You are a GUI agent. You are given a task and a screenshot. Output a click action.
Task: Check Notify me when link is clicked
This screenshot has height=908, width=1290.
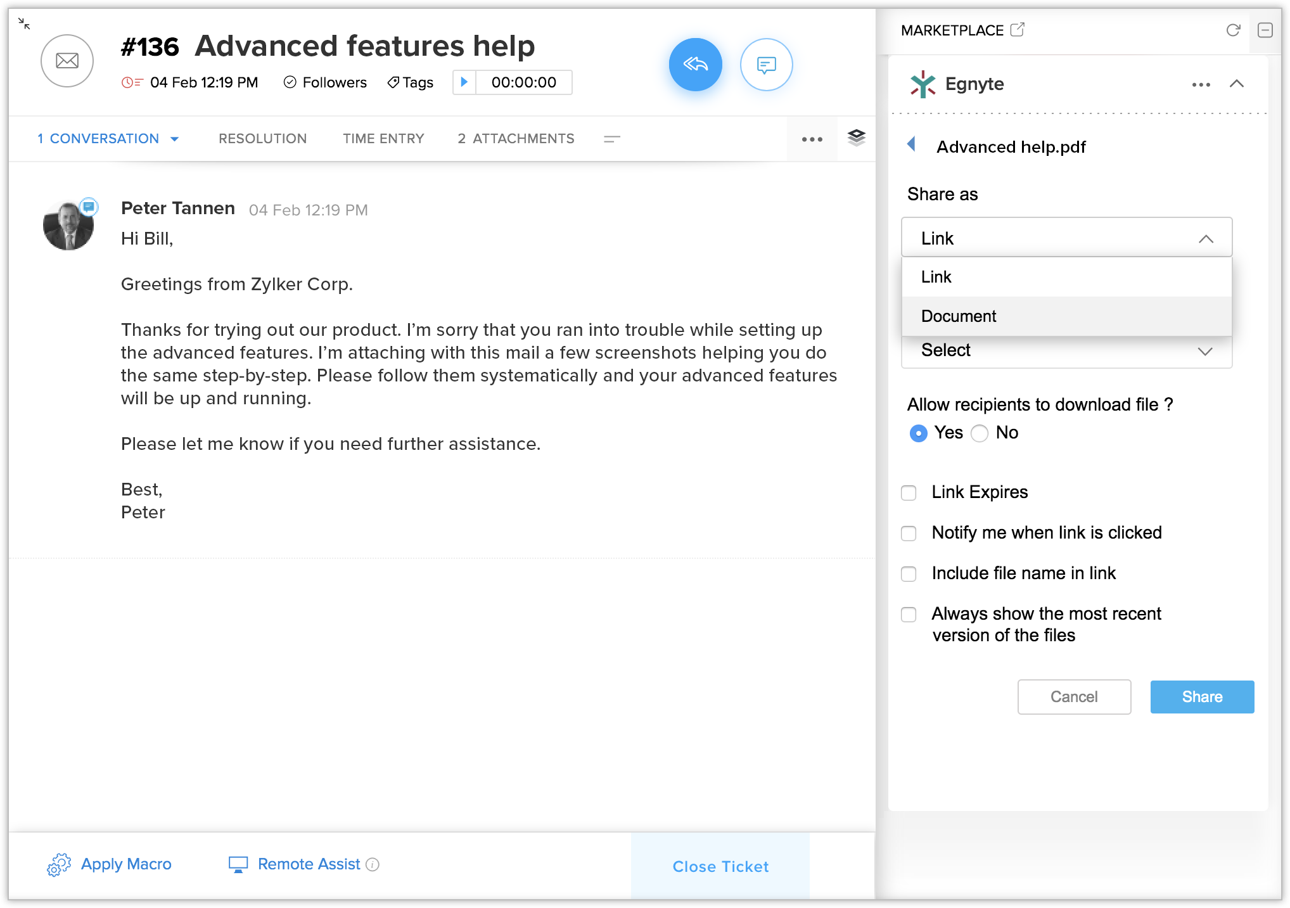pos(909,534)
